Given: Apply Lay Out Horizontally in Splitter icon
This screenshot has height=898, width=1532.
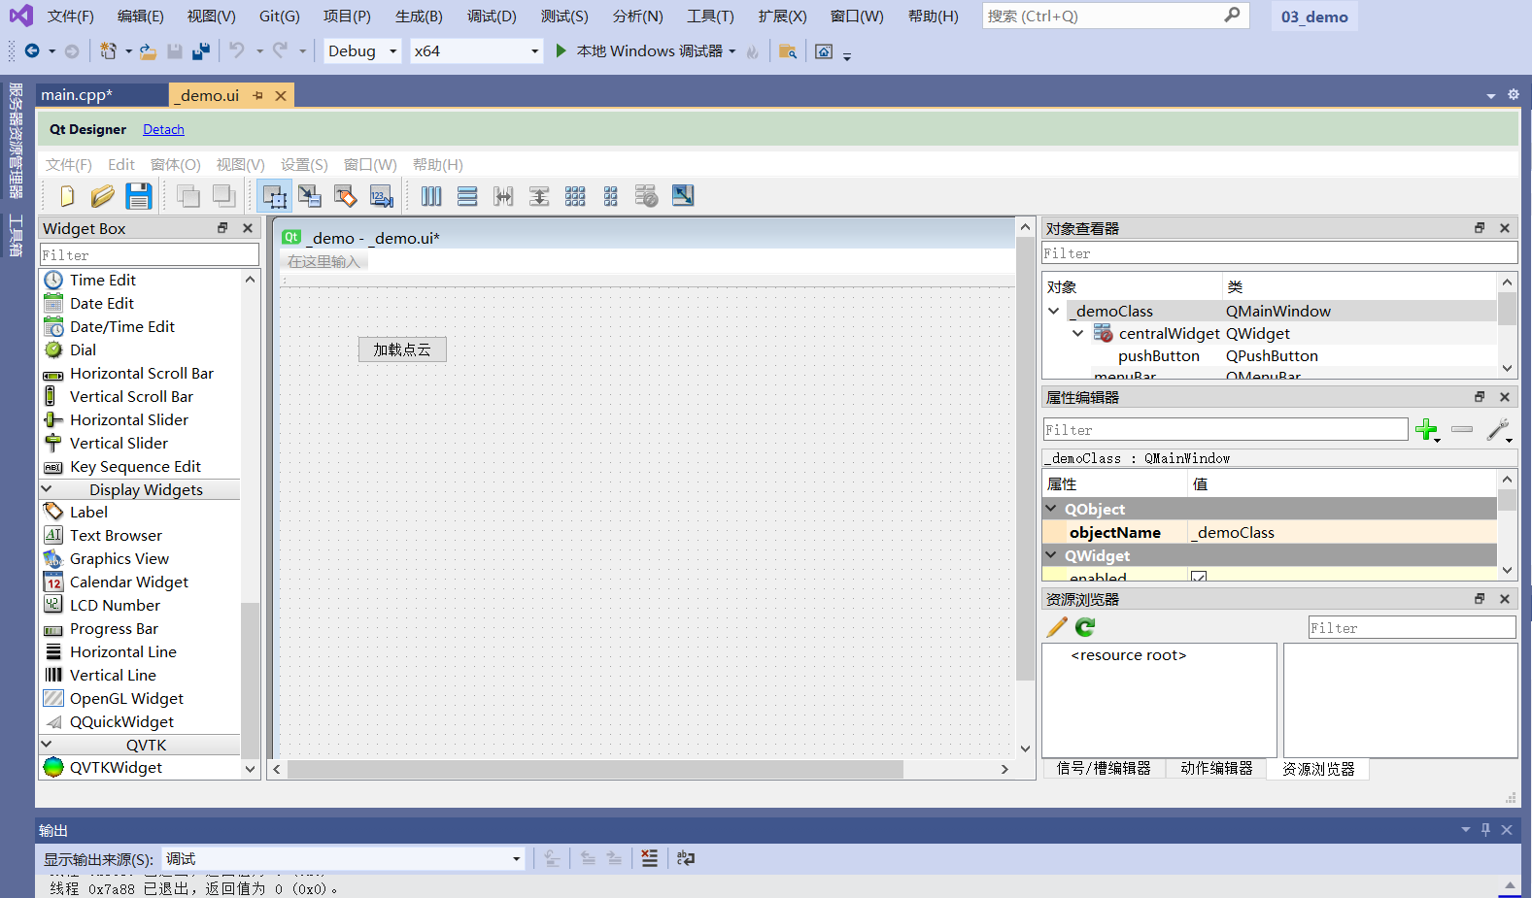Looking at the screenshot, I should point(503,196).
